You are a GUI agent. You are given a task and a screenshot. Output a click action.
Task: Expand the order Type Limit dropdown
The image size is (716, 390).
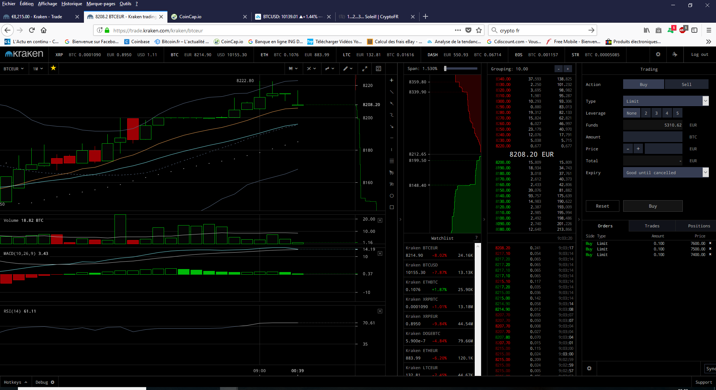(705, 101)
